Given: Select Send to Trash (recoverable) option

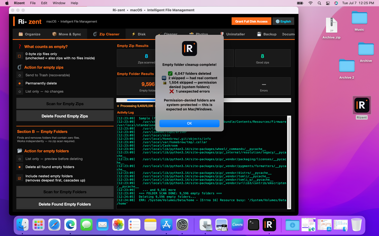Looking at the screenshot, I should (20, 75).
